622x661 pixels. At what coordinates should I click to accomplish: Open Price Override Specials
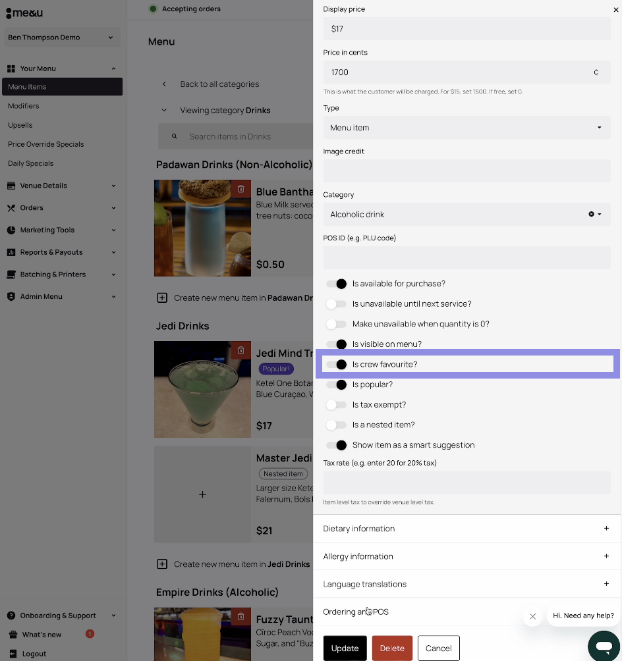click(46, 145)
